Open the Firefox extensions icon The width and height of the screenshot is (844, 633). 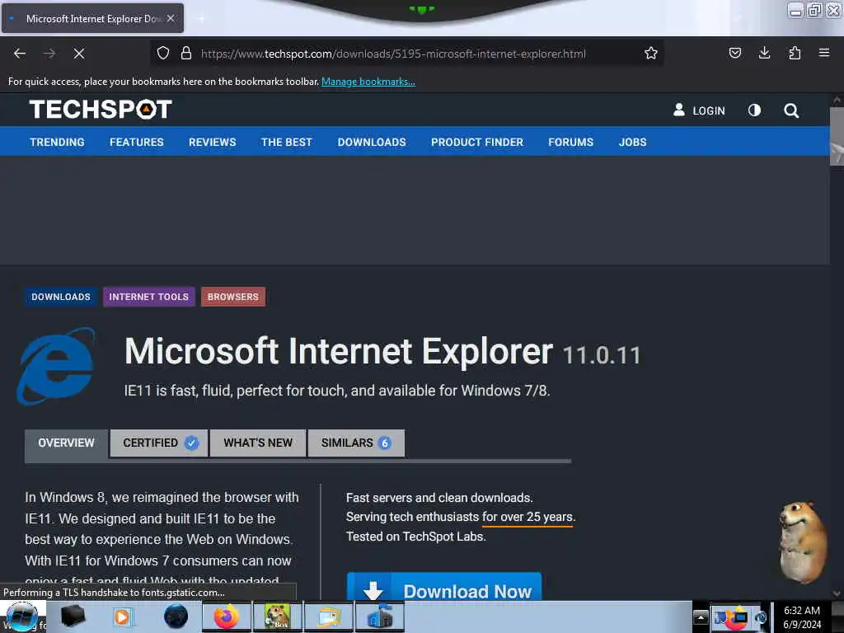tap(795, 53)
